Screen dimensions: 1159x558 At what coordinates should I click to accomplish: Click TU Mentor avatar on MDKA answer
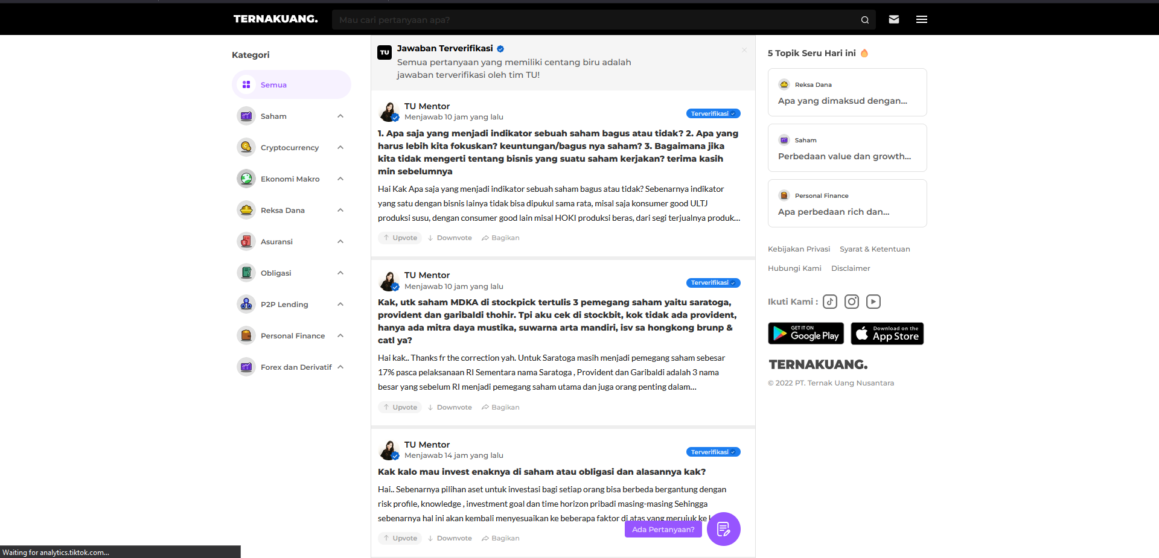click(x=389, y=281)
